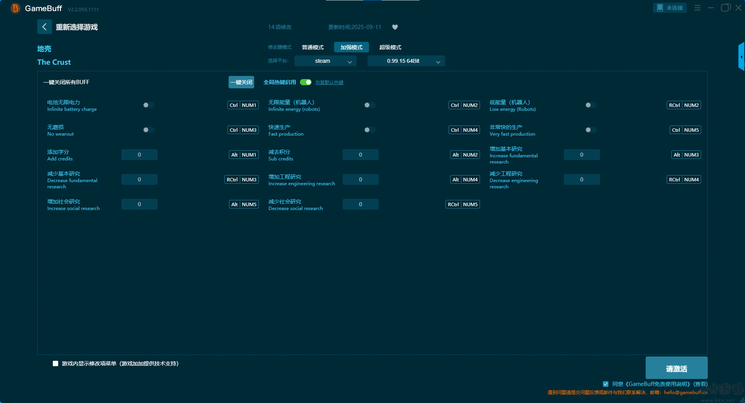The height and width of the screenshot is (403, 745).
Task: Click the GameBuff logo icon
Action: (x=15, y=8)
